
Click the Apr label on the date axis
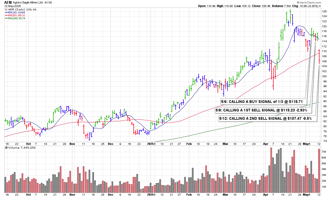(x=266, y=144)
